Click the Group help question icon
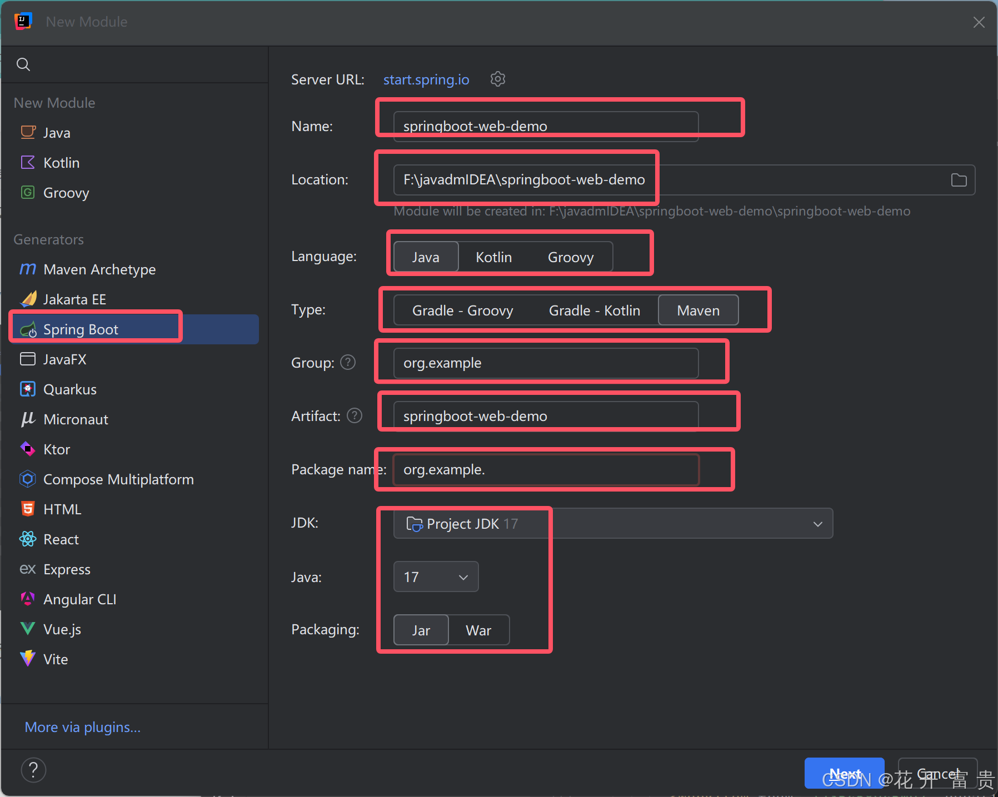 (348, 362)
